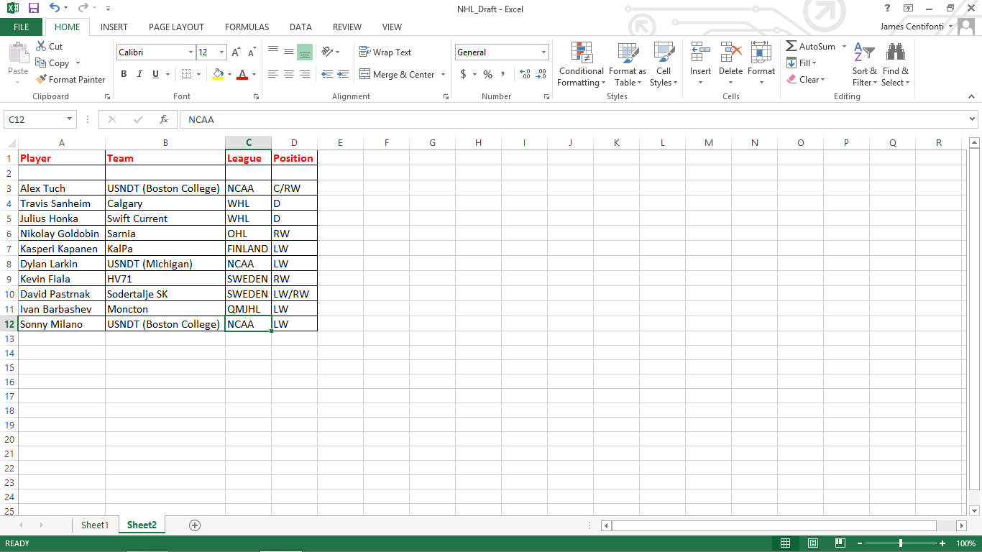Open Cell Styles gallery

click(664, 65)
